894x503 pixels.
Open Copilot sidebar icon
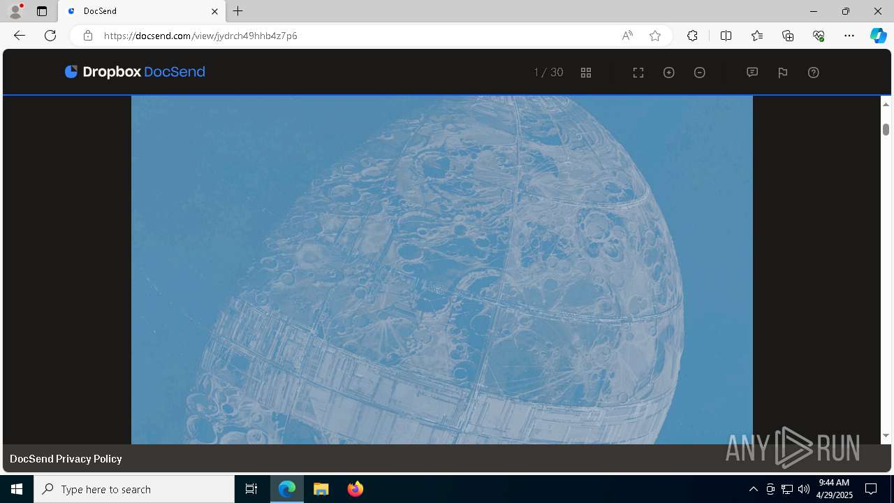point(878,36)
